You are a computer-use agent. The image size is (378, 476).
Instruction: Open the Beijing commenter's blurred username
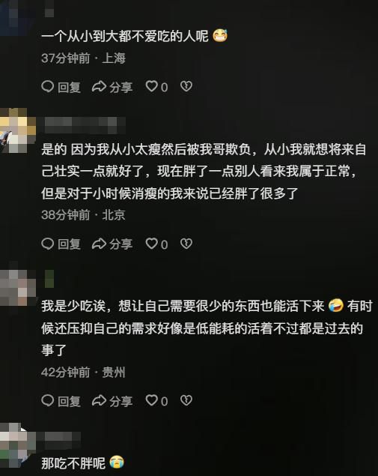(85, 125)
